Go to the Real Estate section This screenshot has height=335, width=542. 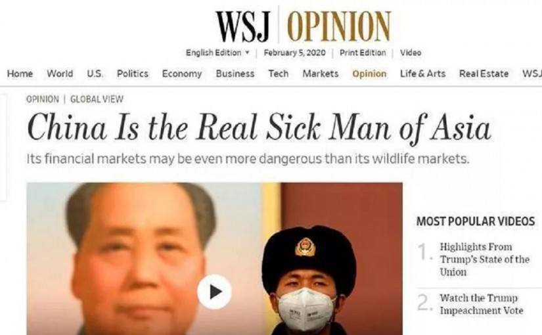coord(484,74)
